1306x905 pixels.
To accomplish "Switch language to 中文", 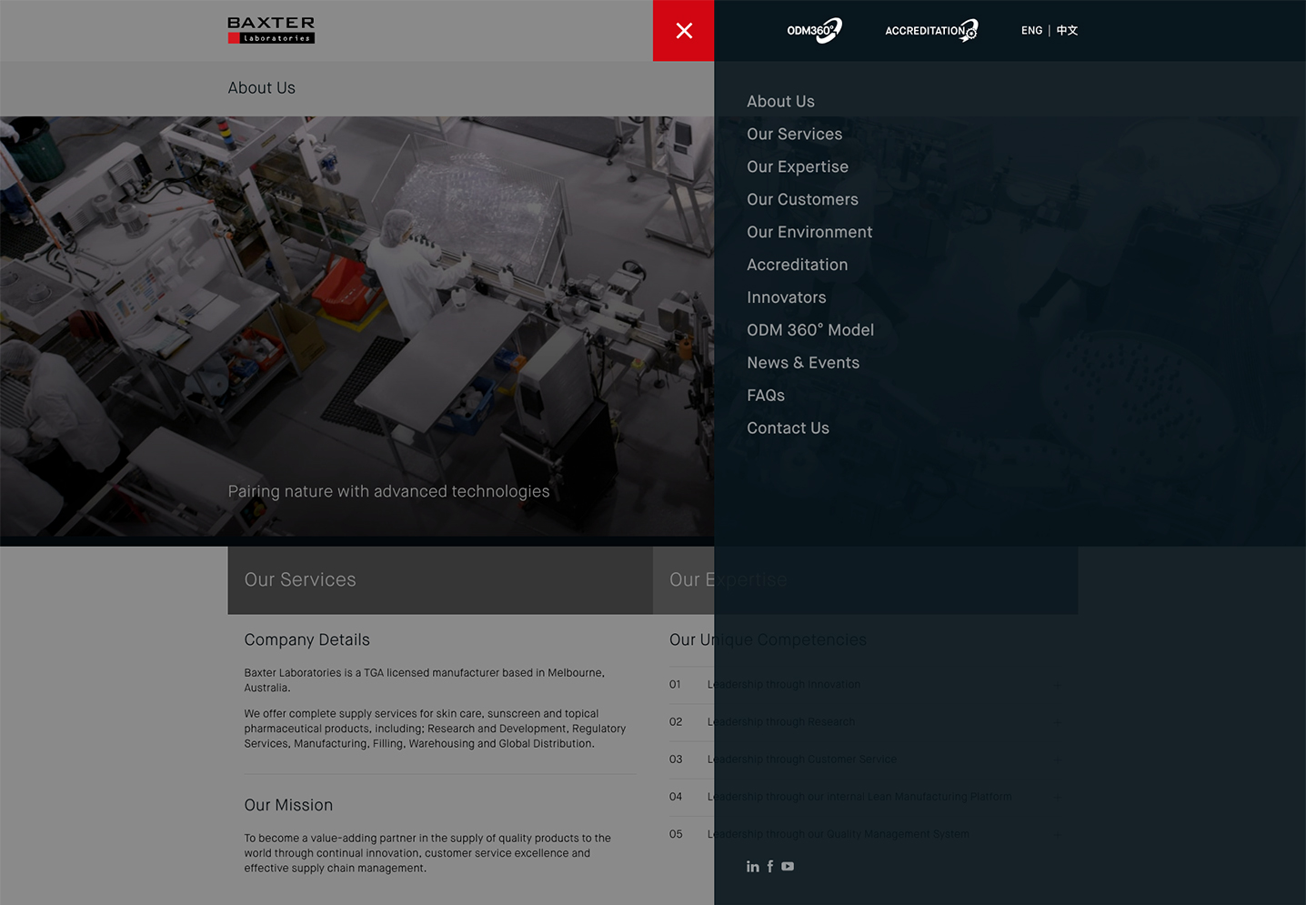I will tap(1067, 30).
